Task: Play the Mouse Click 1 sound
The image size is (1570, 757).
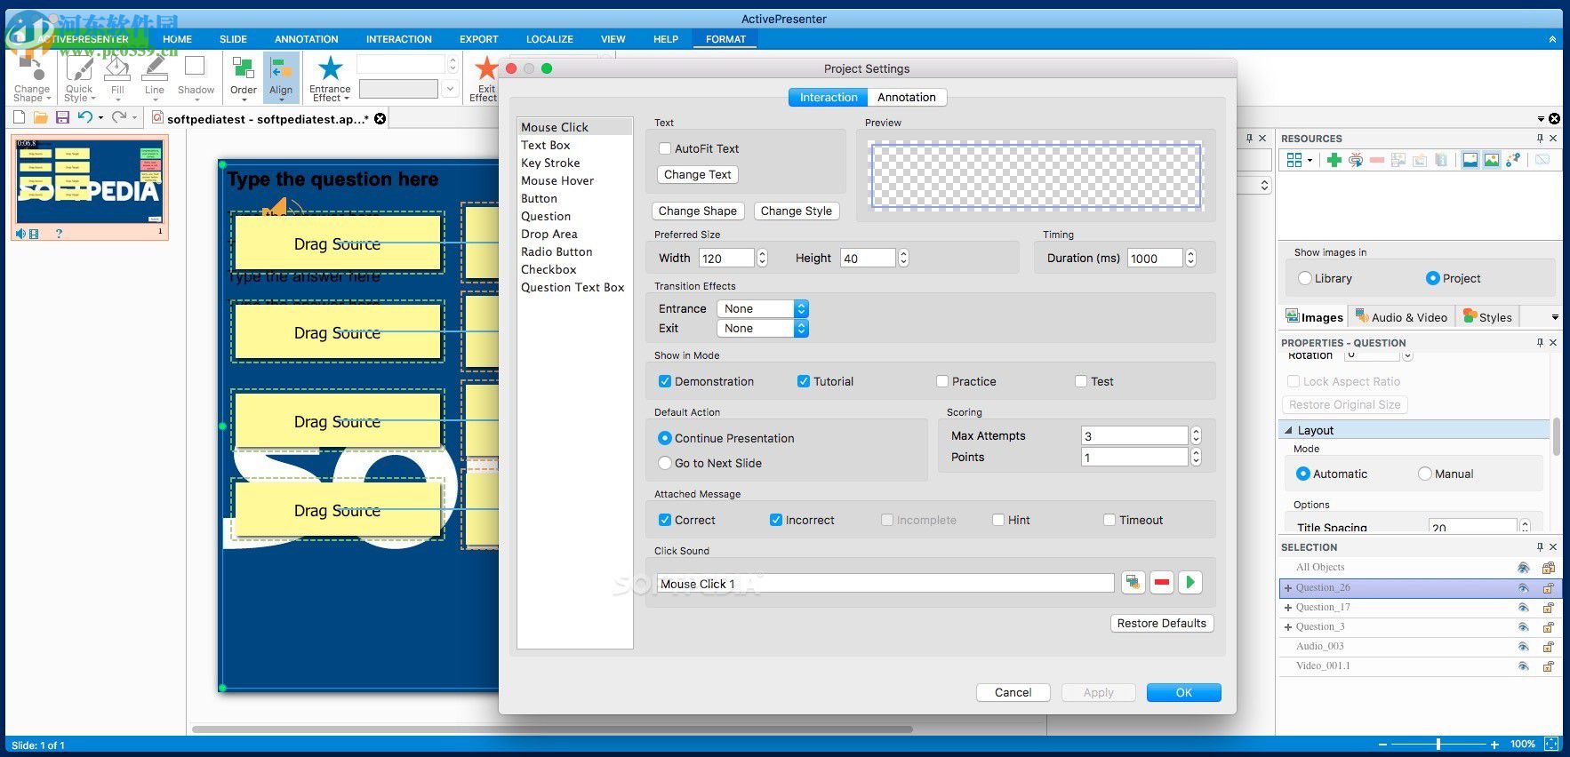Action: [1190, 583]
